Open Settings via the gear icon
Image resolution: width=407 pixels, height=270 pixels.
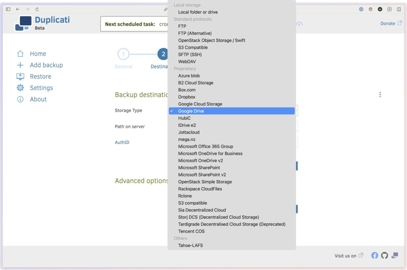tap(20, 88)
